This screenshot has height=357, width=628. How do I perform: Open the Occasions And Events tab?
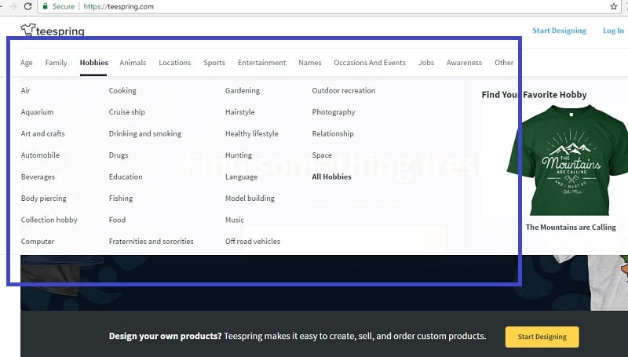point(369,63)
